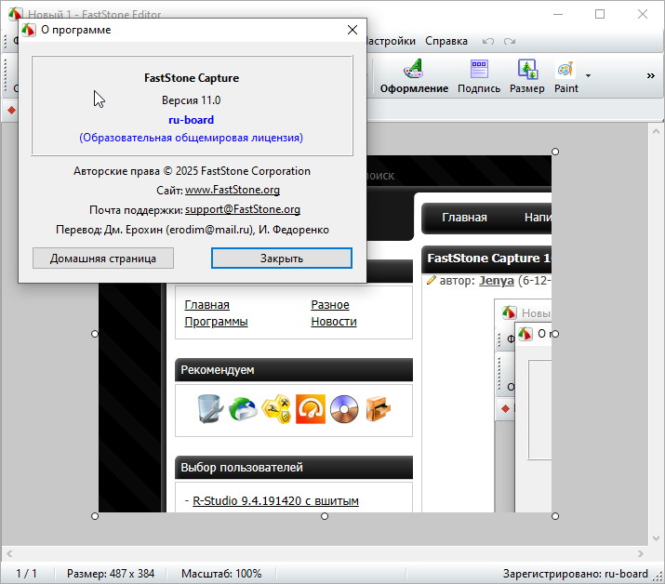Image resolution: width=665 pixels, height=584 pixels.
Task: Click the R-Studio 9.4.191420 link in image
Action: coord(275,501)
